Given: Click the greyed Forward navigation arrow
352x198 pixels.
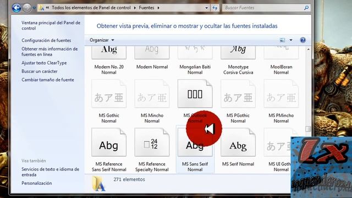Looking at the screenshot, I should point(27,8).
